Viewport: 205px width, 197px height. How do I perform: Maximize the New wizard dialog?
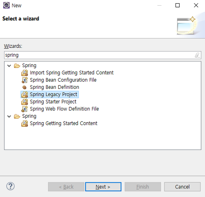click(178, 5)
